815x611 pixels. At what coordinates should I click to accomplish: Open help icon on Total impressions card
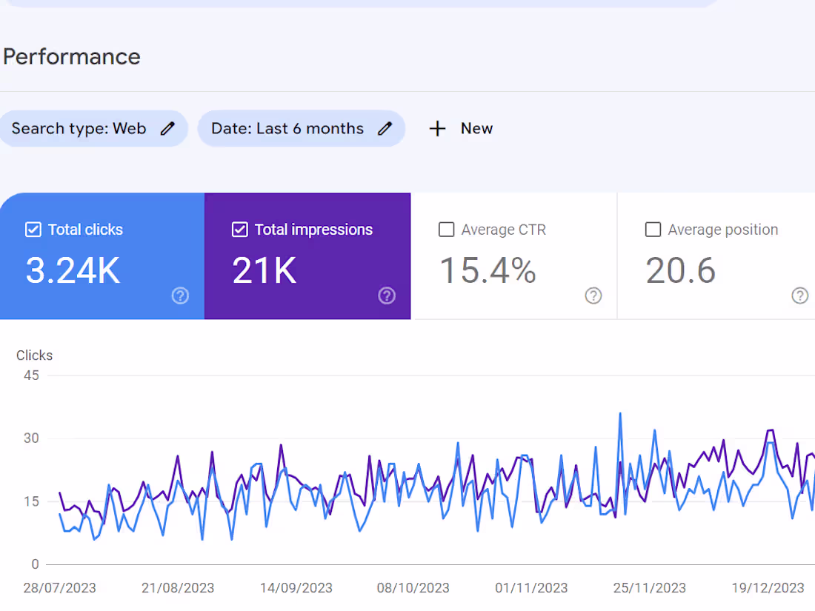click(387, 296)
